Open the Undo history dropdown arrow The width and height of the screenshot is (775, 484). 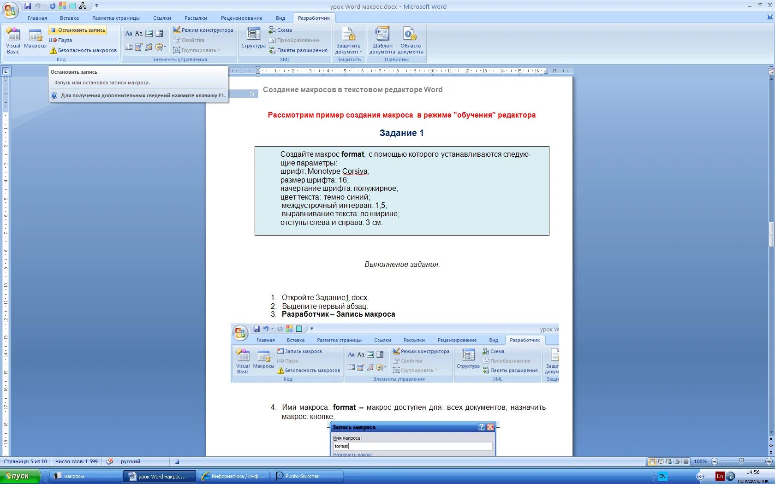coord(44,6)
